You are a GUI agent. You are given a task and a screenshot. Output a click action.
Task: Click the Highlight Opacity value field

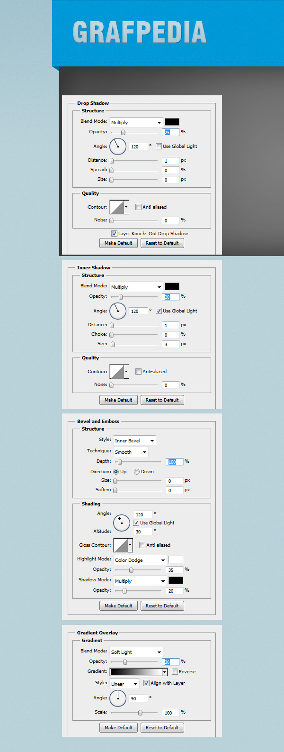tap(175, 570)
